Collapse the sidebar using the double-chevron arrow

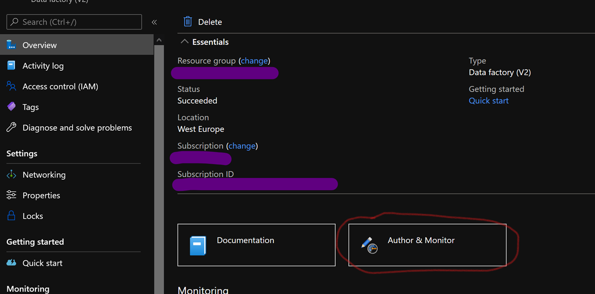[154, 22]
